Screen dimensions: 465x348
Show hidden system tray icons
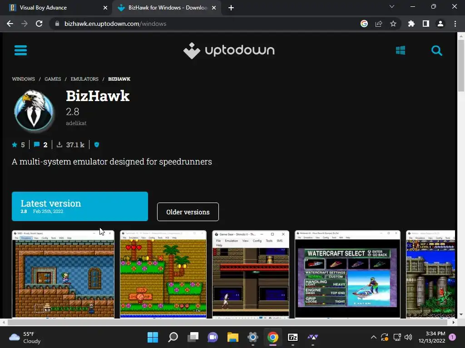point(374,337)
